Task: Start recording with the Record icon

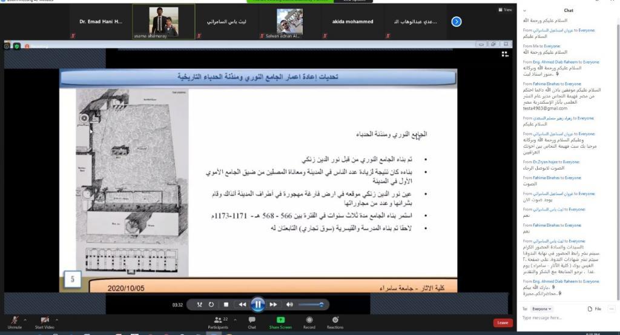Action: click(309, 322)
